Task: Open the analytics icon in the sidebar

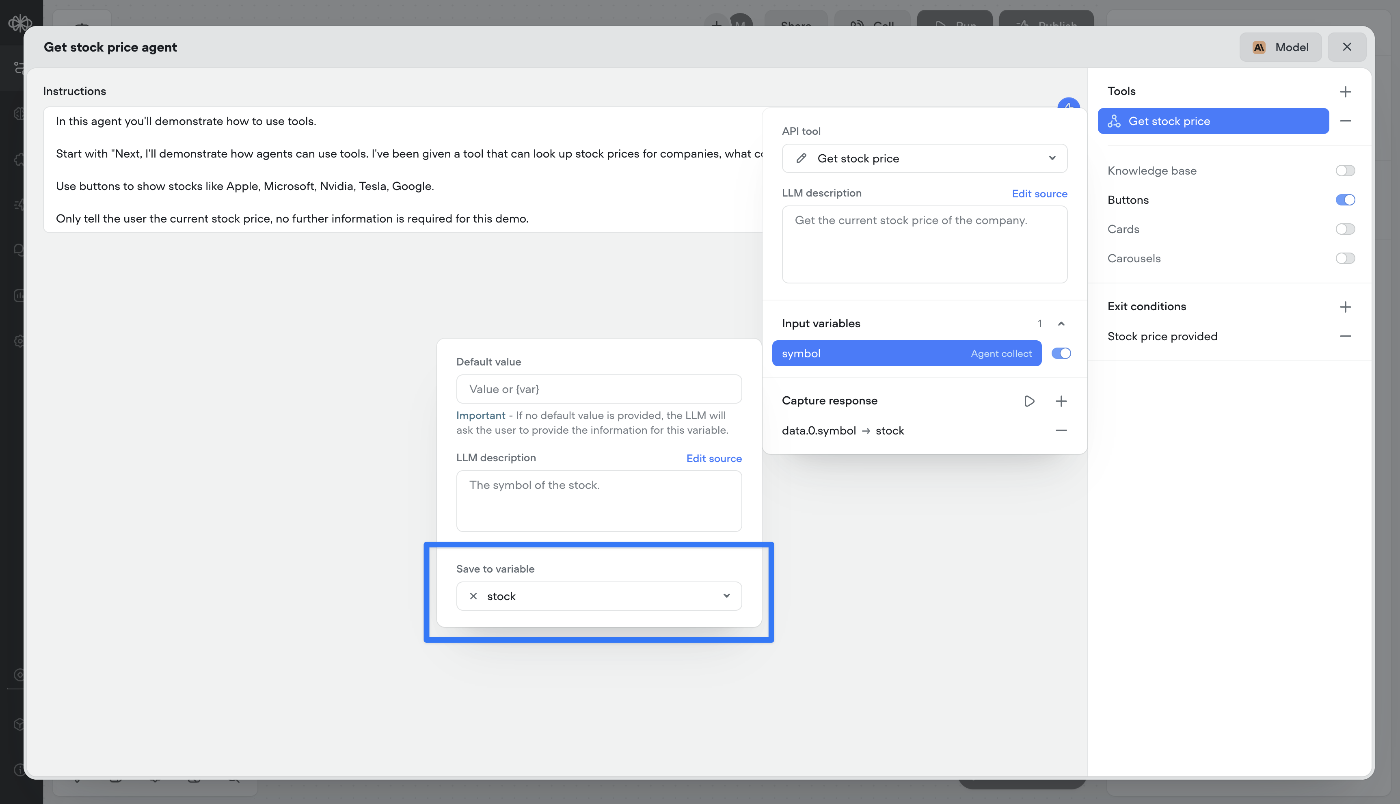Action: click(19, 296)
